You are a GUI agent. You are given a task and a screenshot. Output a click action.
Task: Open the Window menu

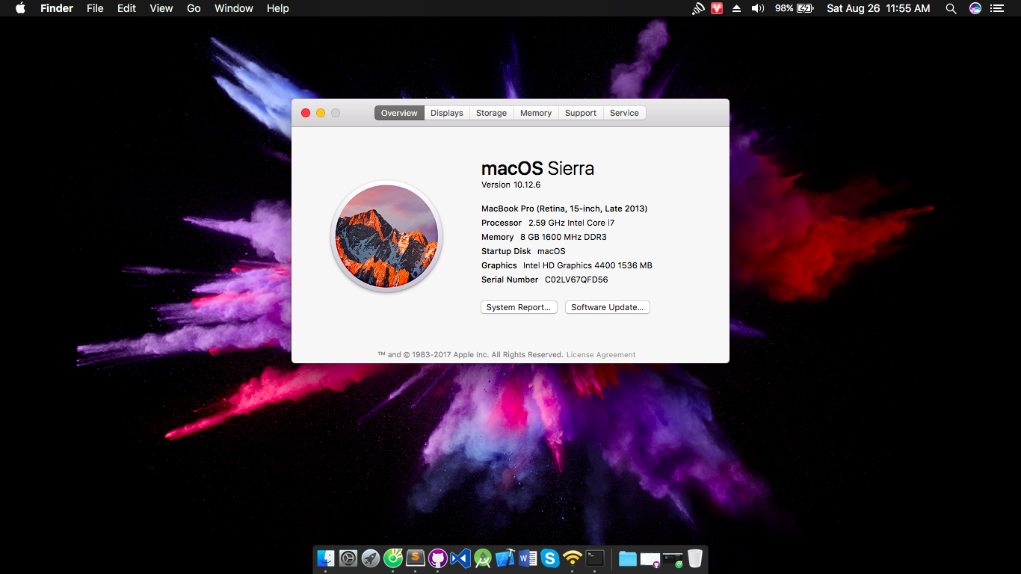click(x=234, y=8)
